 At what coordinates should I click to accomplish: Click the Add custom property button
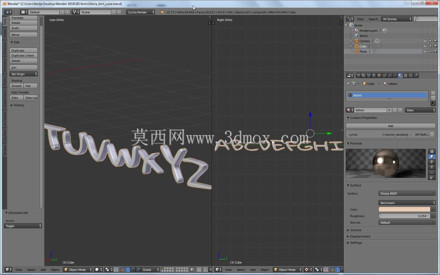(390, 126)
